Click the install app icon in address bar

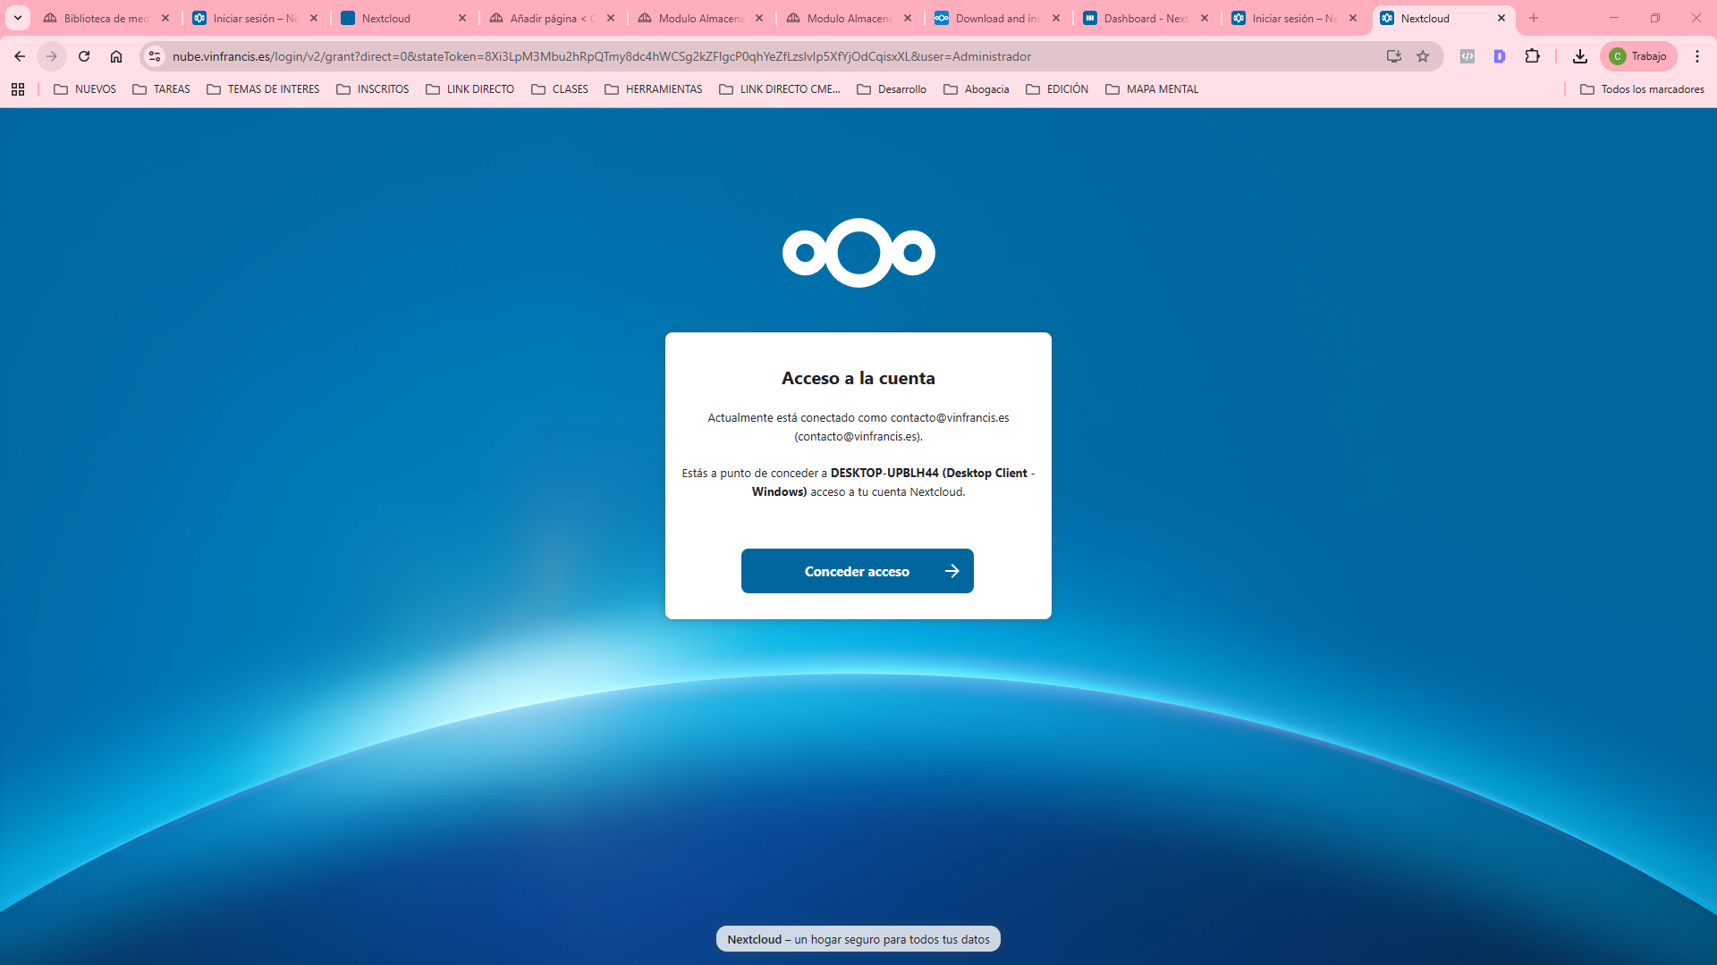tap(1393, 56)
